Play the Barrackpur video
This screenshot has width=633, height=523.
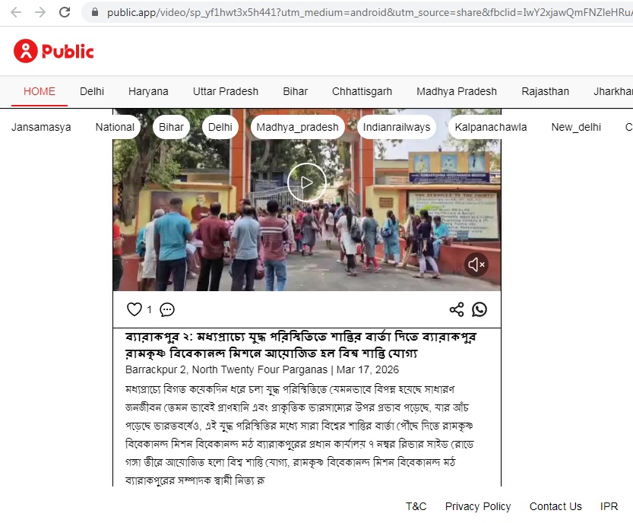(x=306, y=182)
